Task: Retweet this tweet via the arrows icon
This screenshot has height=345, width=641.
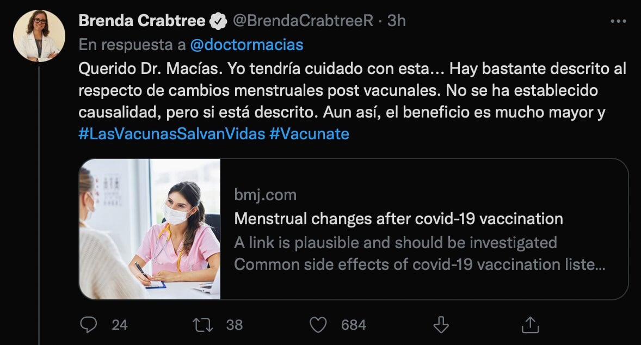Action: tap(202, 325)
